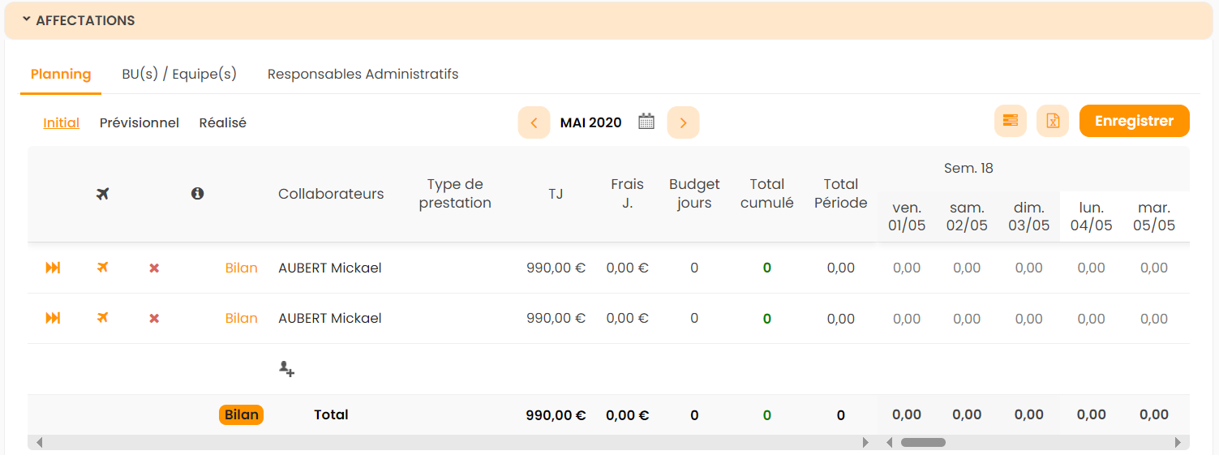
Task: Click the add collaborator icon
Action: point(286,369)
